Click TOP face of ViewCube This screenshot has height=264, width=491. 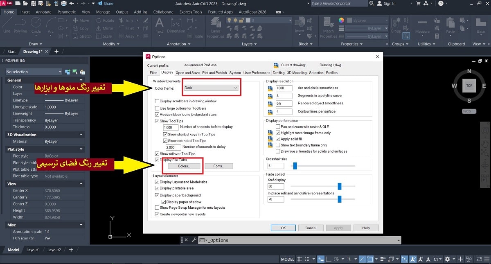tap(469, 86)
